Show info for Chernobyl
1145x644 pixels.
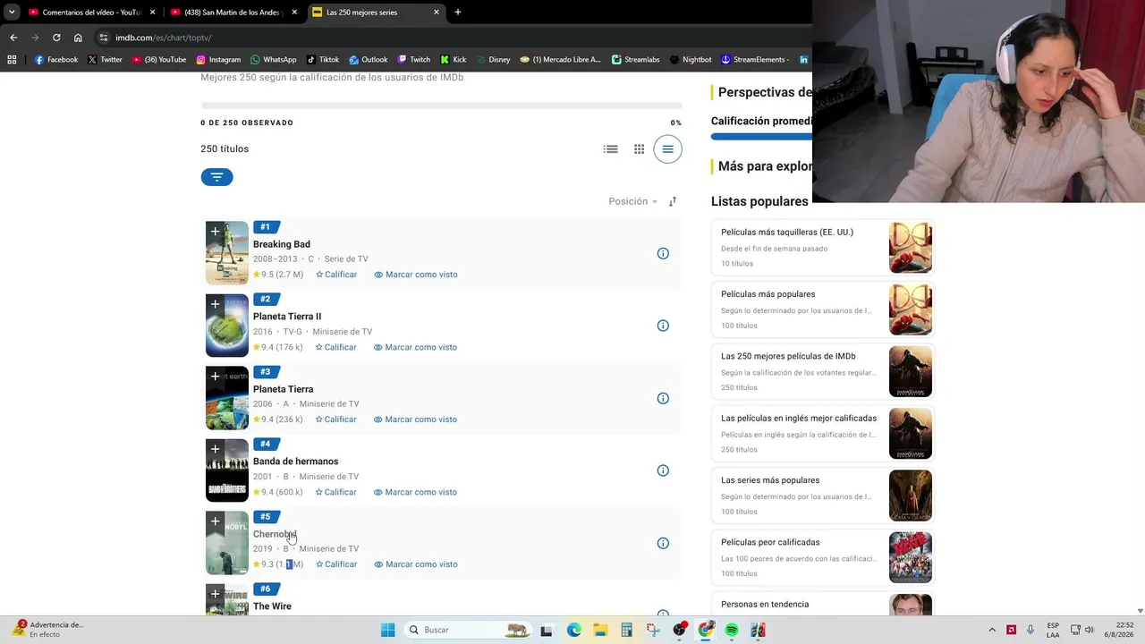(663, 543)
